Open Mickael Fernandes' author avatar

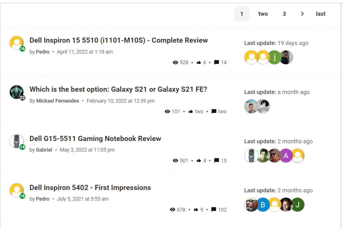point(17,92)
